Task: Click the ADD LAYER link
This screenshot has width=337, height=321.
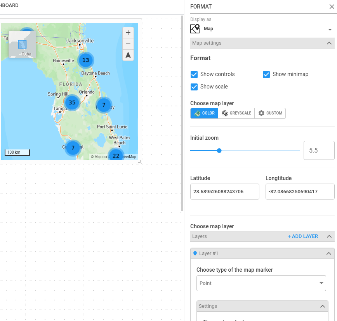Action: pos(302,236)
